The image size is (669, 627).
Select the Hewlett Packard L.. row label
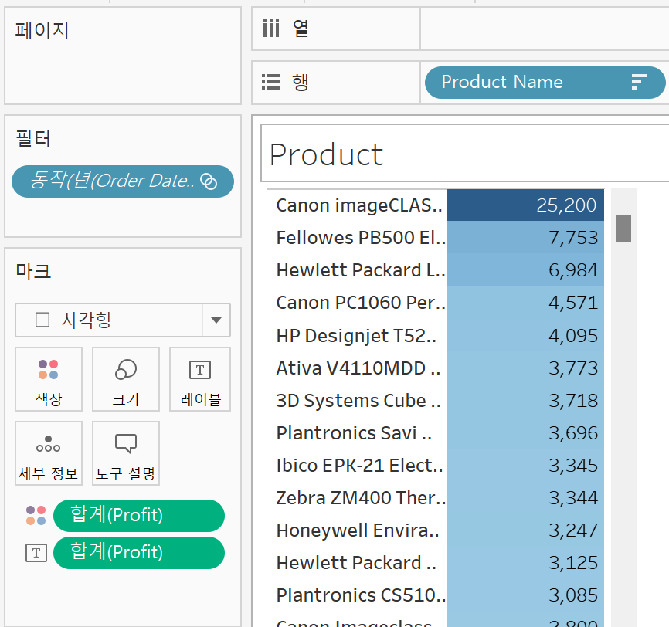[361, 270]
